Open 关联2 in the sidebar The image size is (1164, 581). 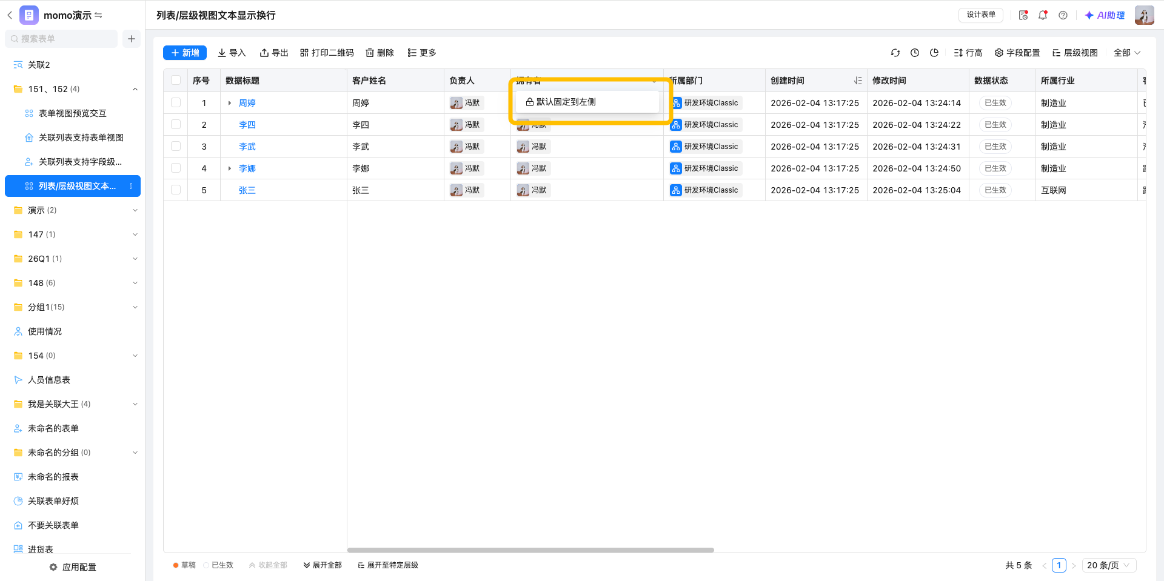tap(39, 65)
